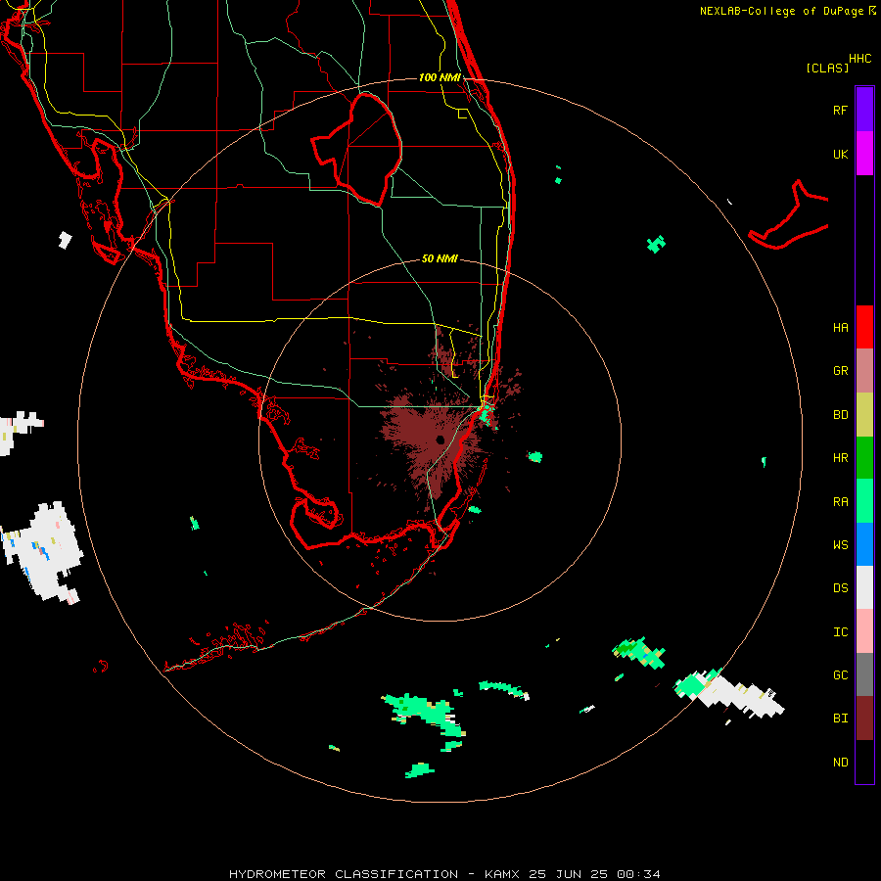This screenshot has width=881, height=881.
Task: Click the GC gray legend swatch
Action: tap(864, 674)
